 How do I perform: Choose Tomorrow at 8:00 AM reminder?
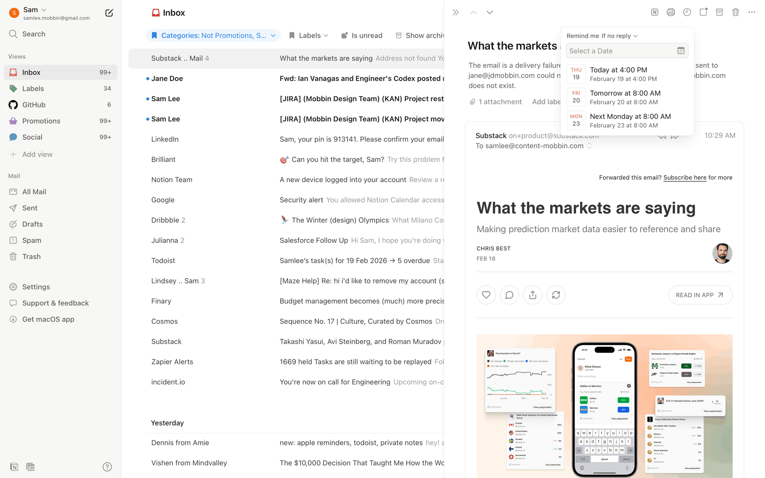point(627,97)
